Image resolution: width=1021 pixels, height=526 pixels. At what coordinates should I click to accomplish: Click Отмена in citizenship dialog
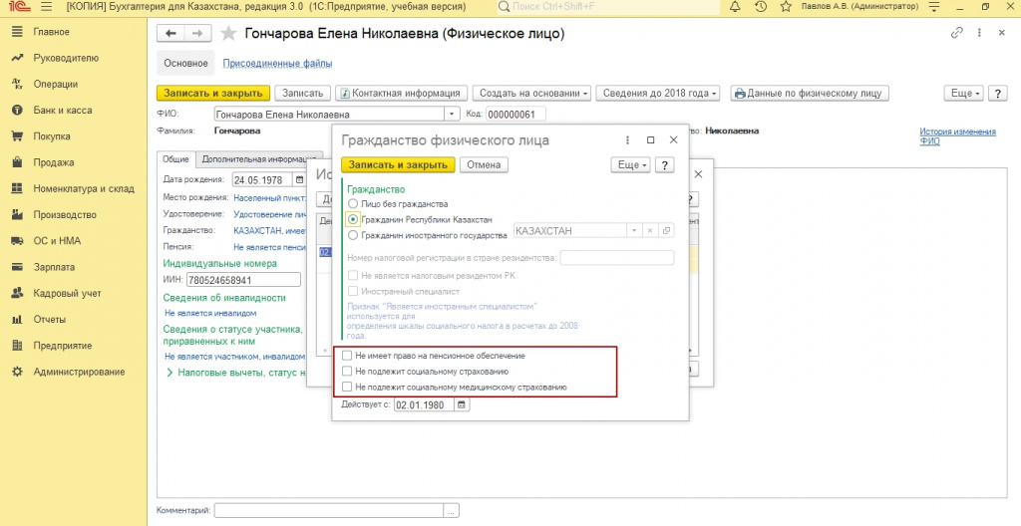(x=484, y=164)
